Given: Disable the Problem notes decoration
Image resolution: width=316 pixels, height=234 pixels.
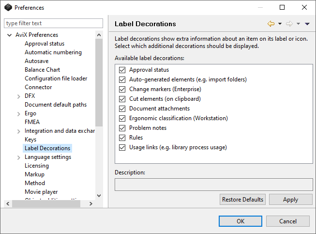Looking at the screenshot, I should 122,128.
